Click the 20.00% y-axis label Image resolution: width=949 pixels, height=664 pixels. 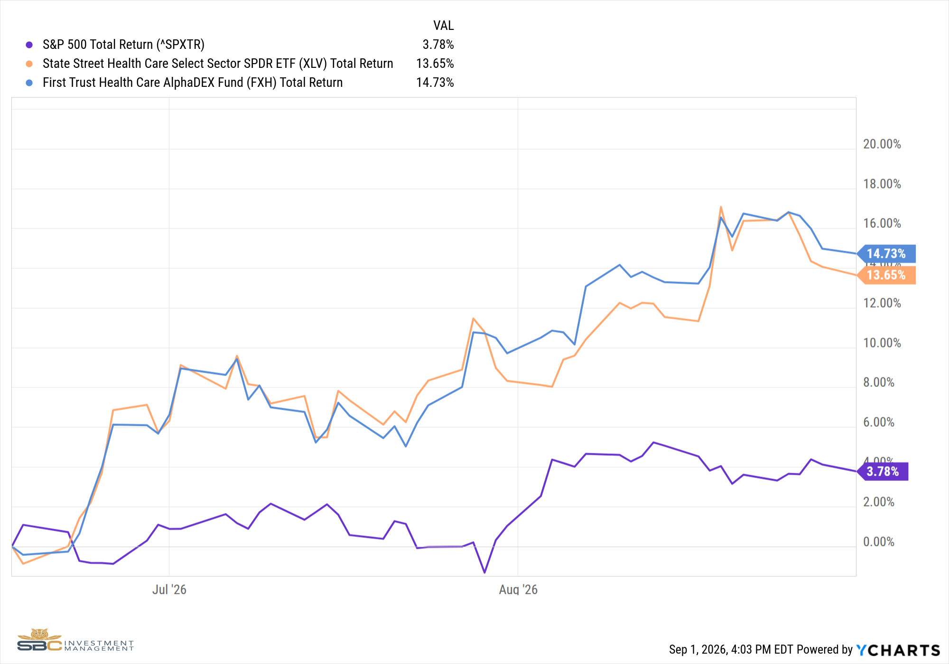[882, 144]
